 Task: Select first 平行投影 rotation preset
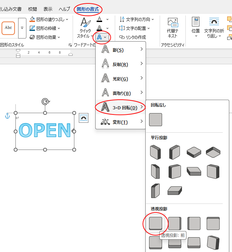pos(156,152)
